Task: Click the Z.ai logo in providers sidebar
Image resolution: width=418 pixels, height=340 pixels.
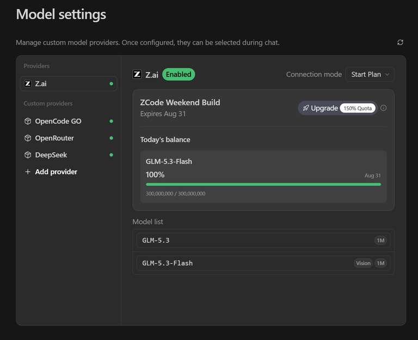Action: [27, 84]
